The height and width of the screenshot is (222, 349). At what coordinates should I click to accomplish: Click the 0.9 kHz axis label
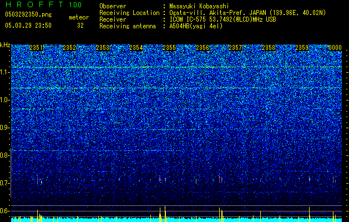point(4,128)
